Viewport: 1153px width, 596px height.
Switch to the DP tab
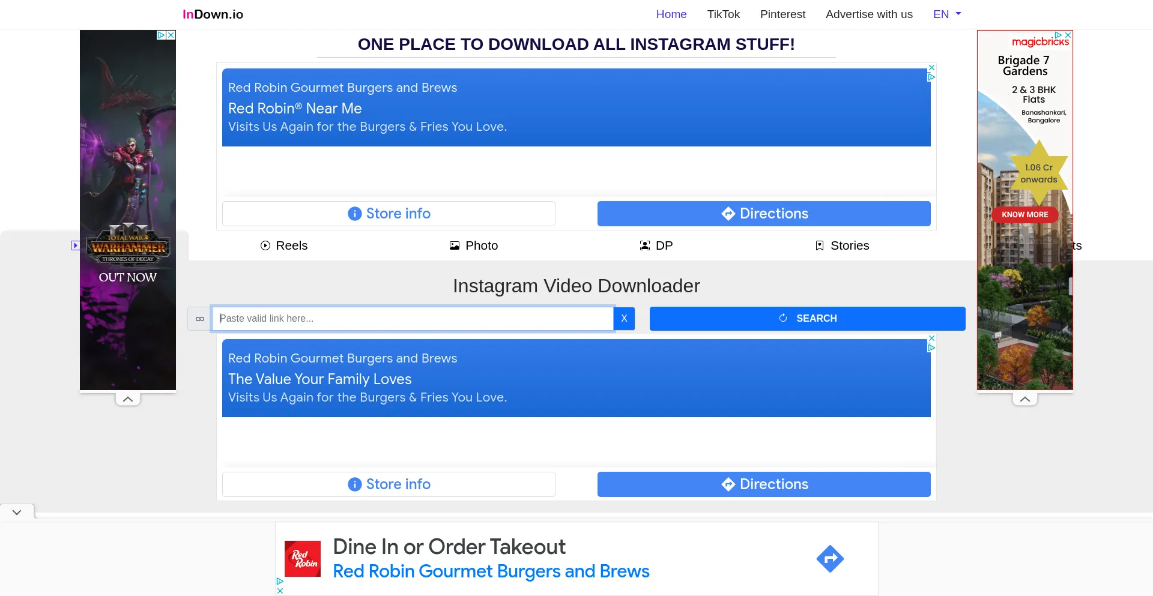coord(656,245)
